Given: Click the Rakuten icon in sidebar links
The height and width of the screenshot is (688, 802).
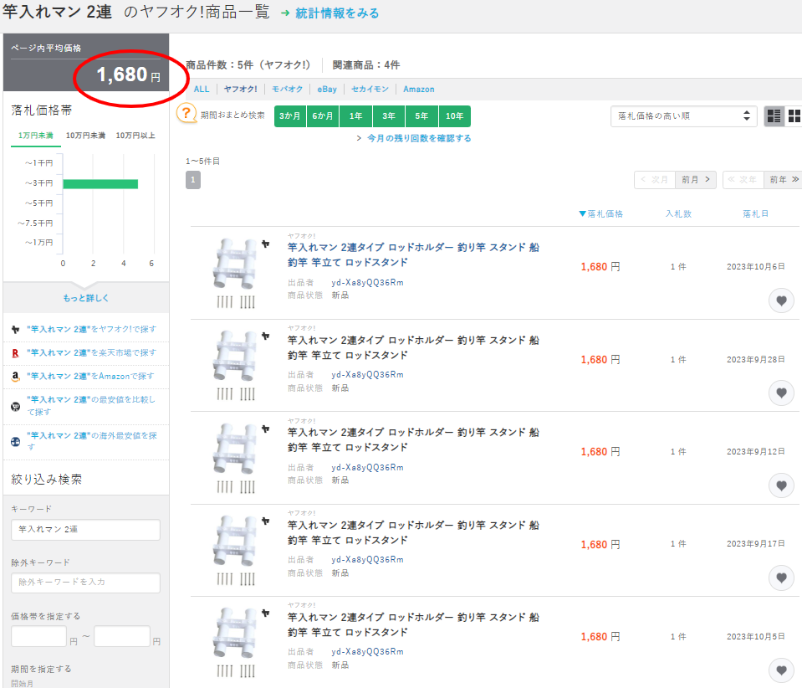Looking at the screenshot, I should 16,353.
